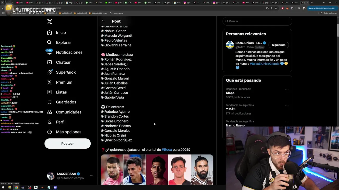The image size is (339, 190).
Task: Select Guardados menu label
Action: tap(66, 102)
